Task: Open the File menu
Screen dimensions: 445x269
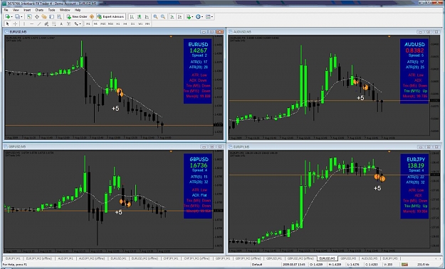Action: (6, 10)
